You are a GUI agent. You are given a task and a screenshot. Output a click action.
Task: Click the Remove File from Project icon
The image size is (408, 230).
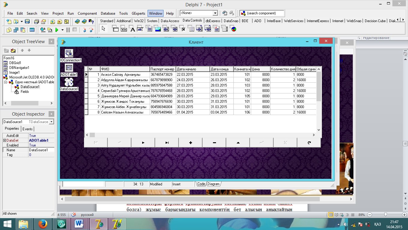tap(60, 21)
